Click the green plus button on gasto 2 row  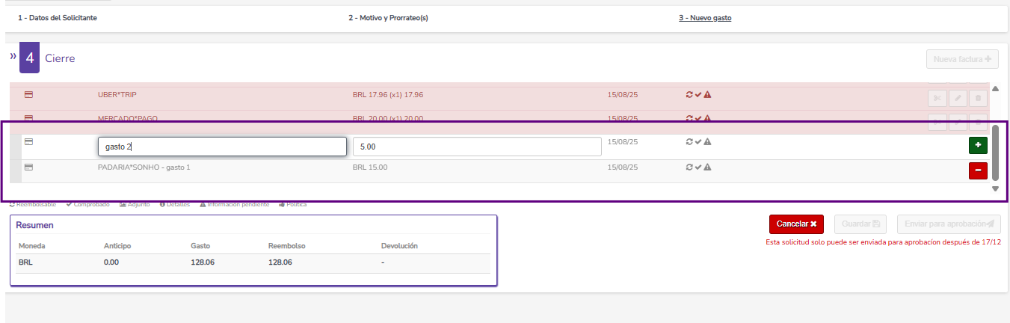[978, 146]
